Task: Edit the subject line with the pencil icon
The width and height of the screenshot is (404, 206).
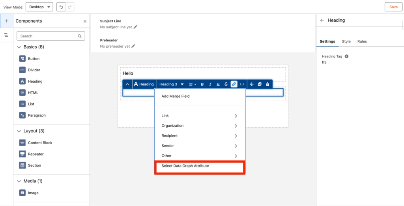Action: pyautogui.click(x=135, y=27)
